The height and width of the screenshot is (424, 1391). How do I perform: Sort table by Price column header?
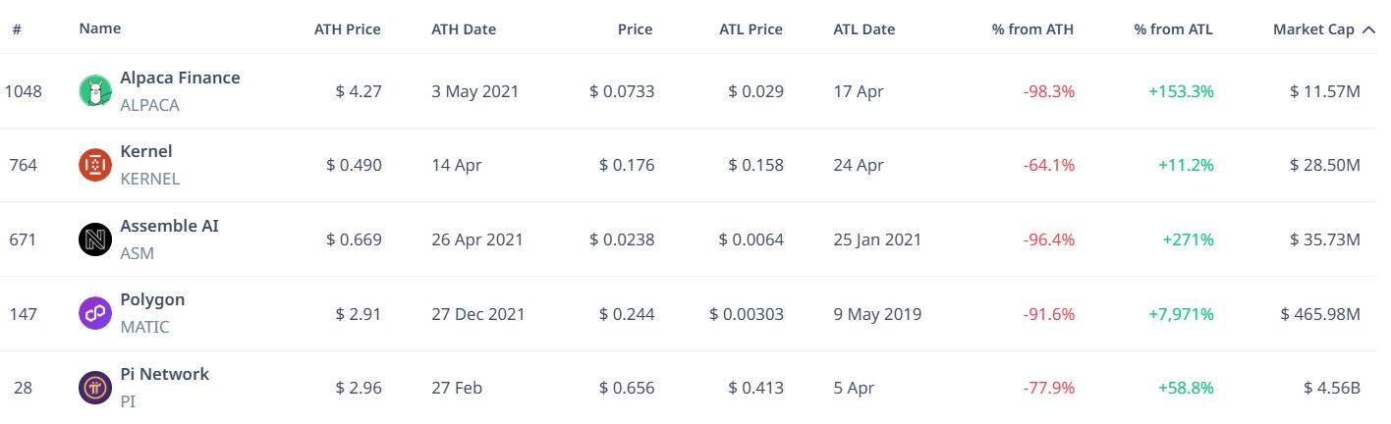(x=635, y=29)
